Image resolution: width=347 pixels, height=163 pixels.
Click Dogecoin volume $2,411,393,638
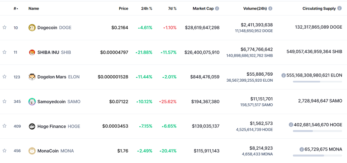(x=257, y=25)
